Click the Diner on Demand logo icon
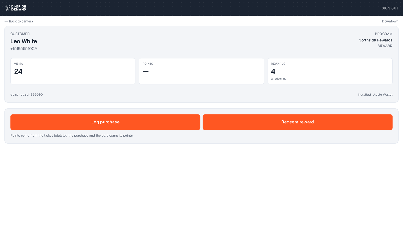This screenshot has width=403, height=252. (8, 8)
